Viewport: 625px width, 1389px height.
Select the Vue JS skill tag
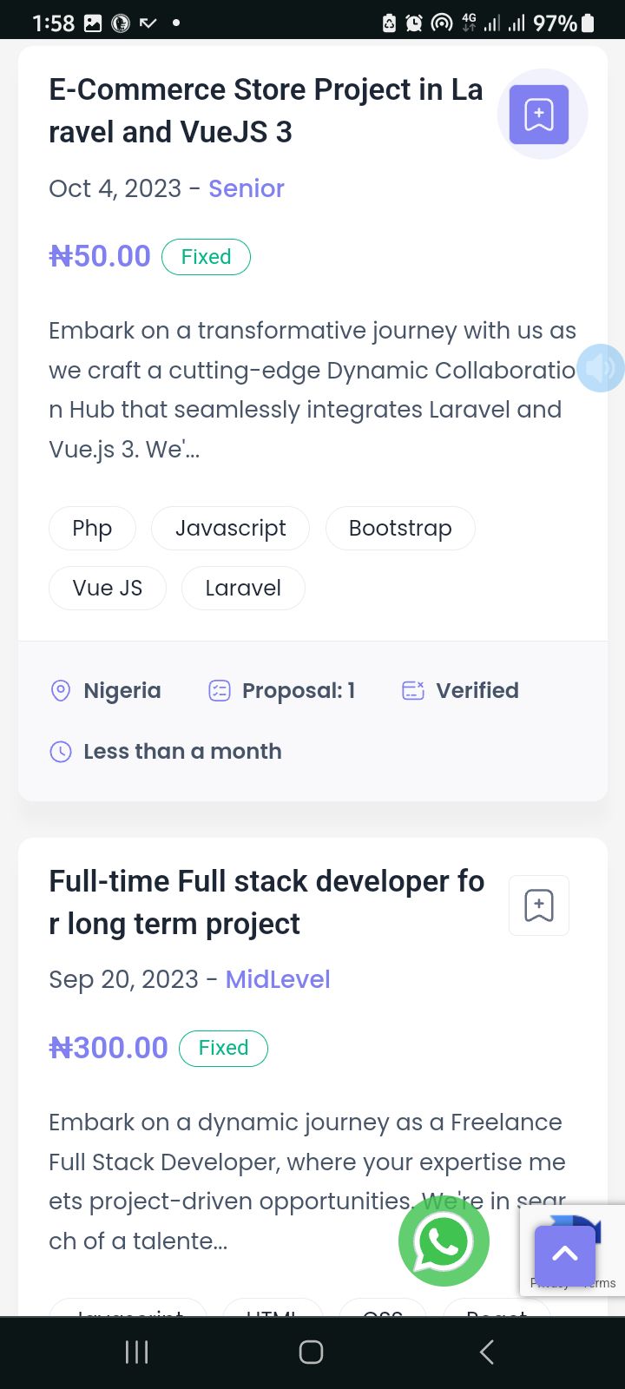(108, 588)
